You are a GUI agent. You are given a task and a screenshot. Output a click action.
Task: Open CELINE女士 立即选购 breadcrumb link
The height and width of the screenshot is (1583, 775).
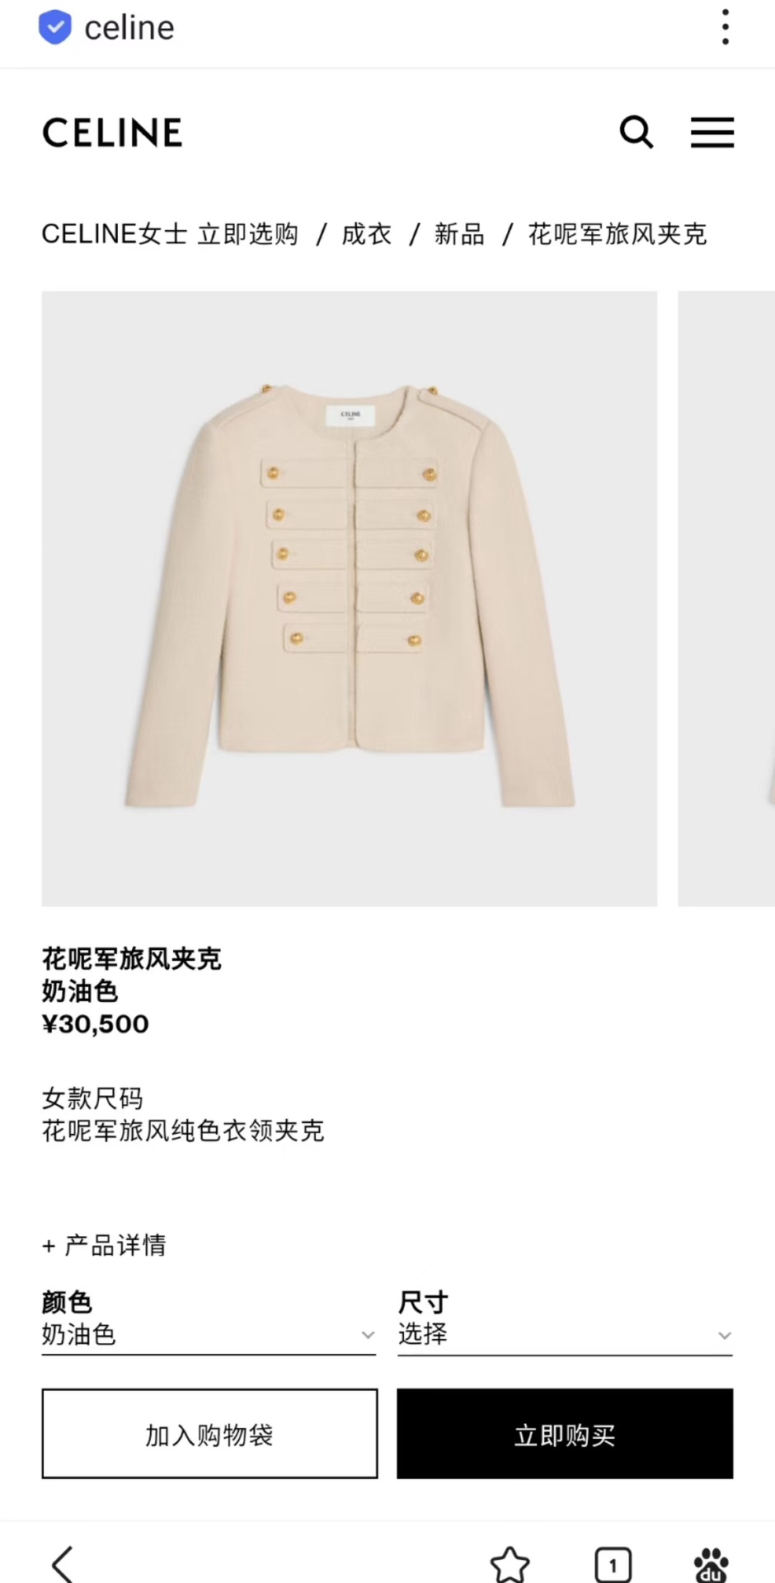170,234
